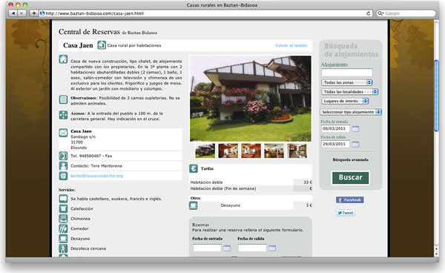
Task: Click the search Fecha de entrada field 08/03/2011
Action: coord(335,128)
